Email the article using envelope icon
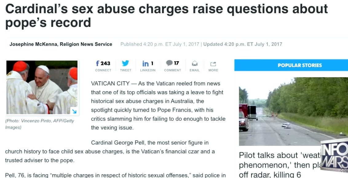 (x=195, y=64)
